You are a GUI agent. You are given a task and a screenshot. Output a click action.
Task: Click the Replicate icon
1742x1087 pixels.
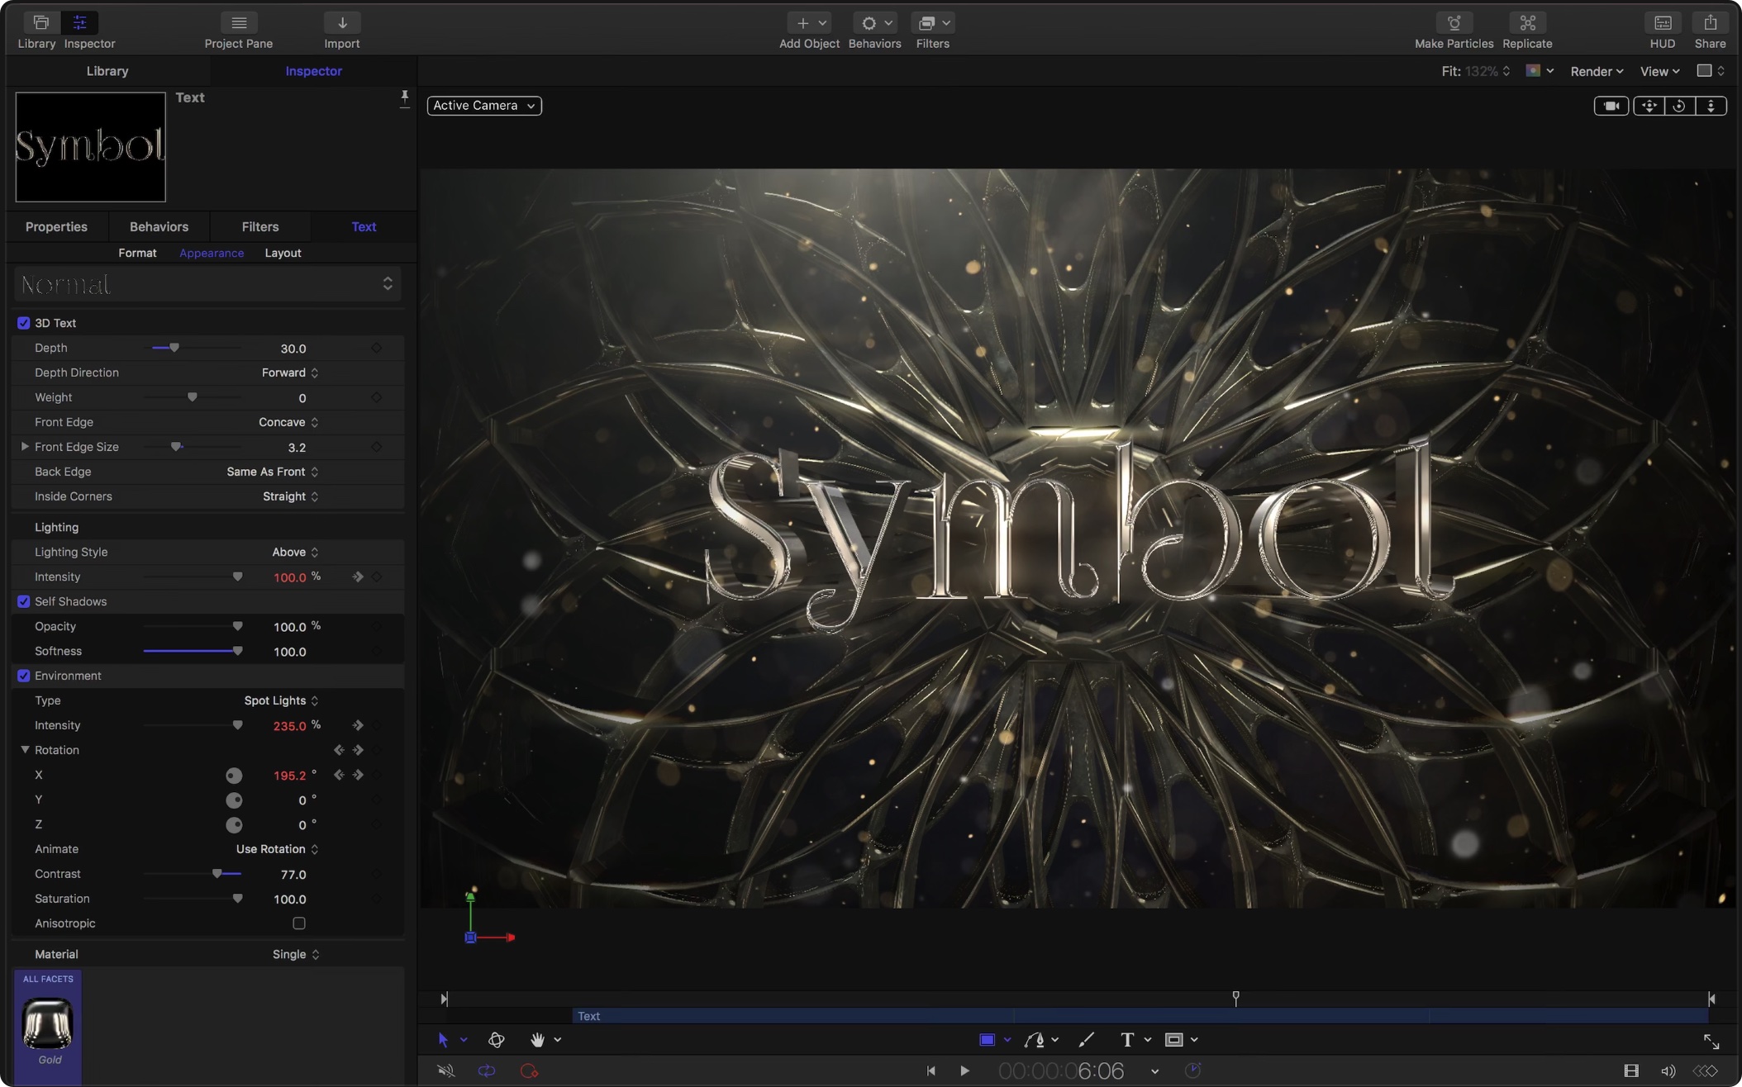click(x=1526, y=23)
